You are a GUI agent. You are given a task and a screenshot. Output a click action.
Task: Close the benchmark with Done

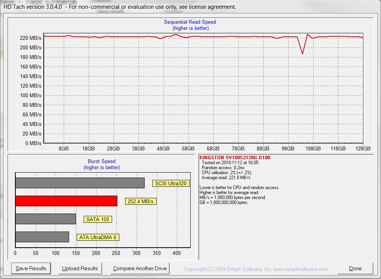click(355, 268)
